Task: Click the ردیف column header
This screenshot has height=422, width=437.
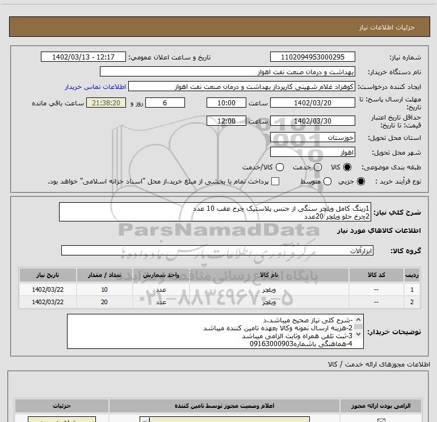Action: (412, 275)
